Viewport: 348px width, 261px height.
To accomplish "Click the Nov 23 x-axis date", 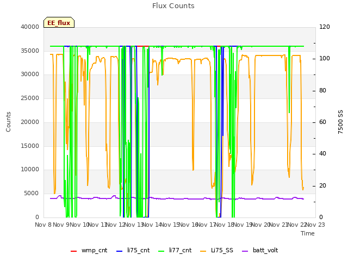I will (315, 225).
